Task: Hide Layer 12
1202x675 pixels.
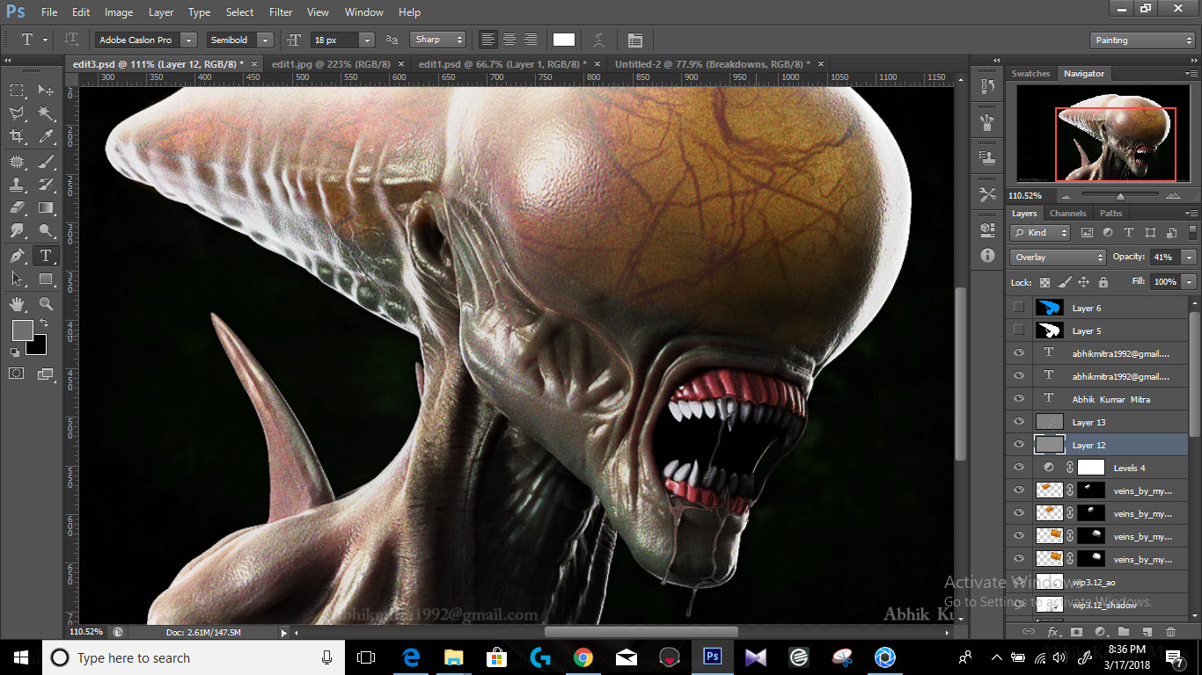Action: coord(1019,445)
